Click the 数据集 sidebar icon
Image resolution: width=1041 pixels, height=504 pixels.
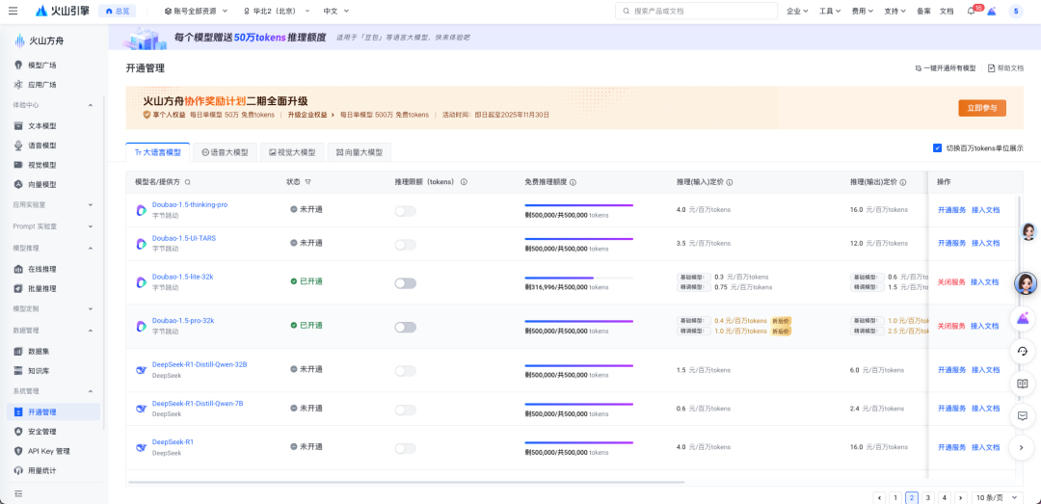click(18, 352)
